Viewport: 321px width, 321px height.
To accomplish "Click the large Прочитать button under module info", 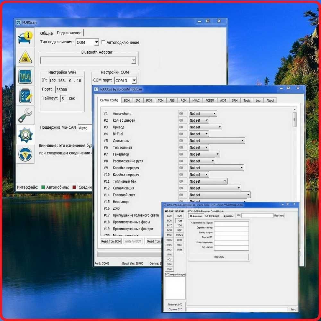I will (x=219, y=257).
